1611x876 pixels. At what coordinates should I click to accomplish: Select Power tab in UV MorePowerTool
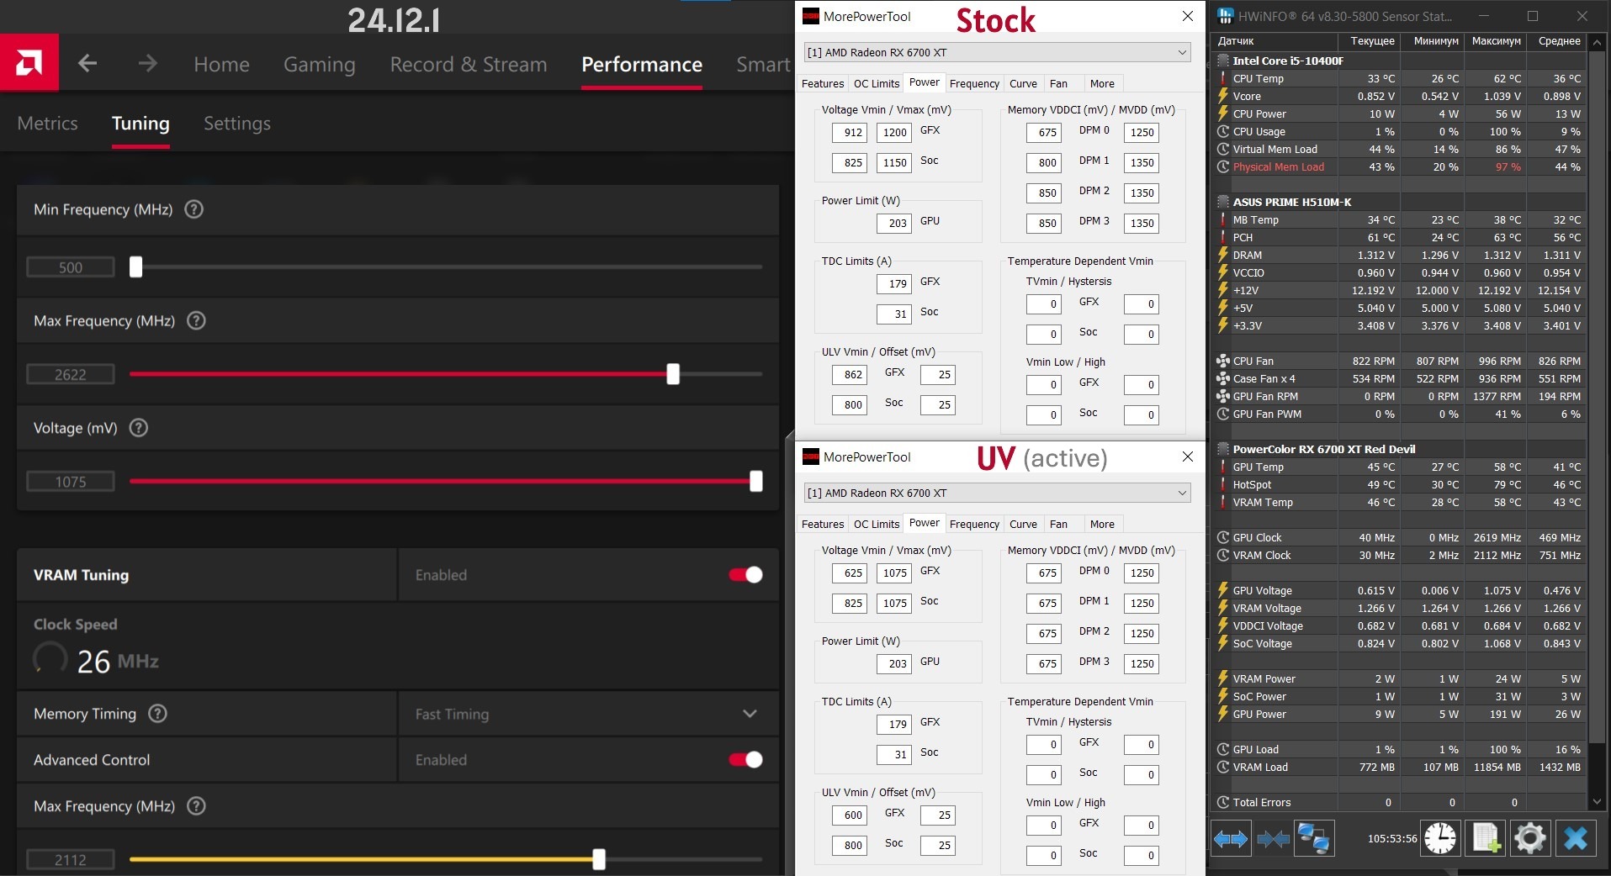pos(925,523)
